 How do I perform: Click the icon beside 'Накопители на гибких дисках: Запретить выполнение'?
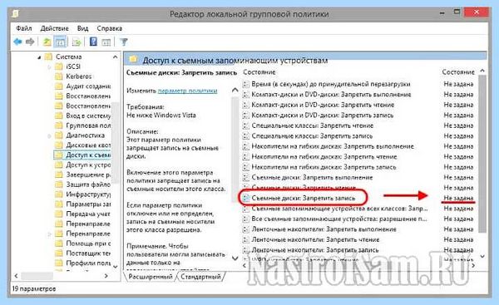[x=245, y=146]
